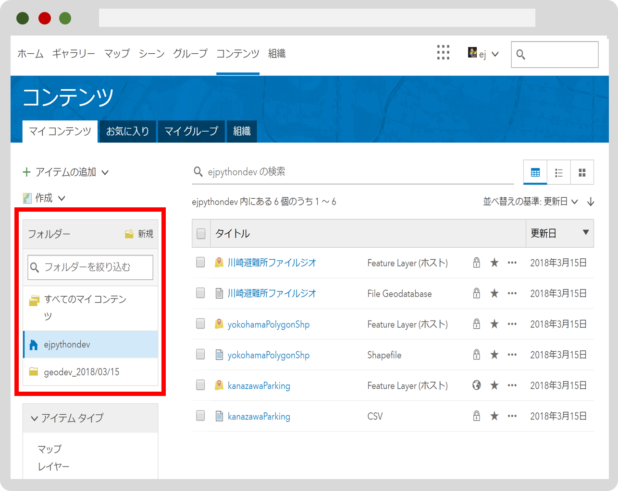Tick checkbox for 川崎避難所ファイルジオ Feature Layer
This screenshot has height=491, width=618.
tap(200, 262)
